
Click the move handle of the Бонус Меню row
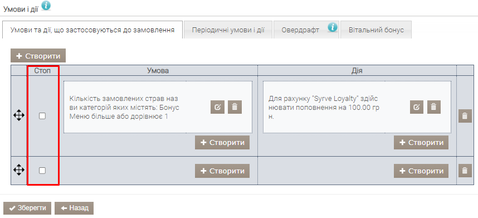pyautogui.click(x=19, y=116)
